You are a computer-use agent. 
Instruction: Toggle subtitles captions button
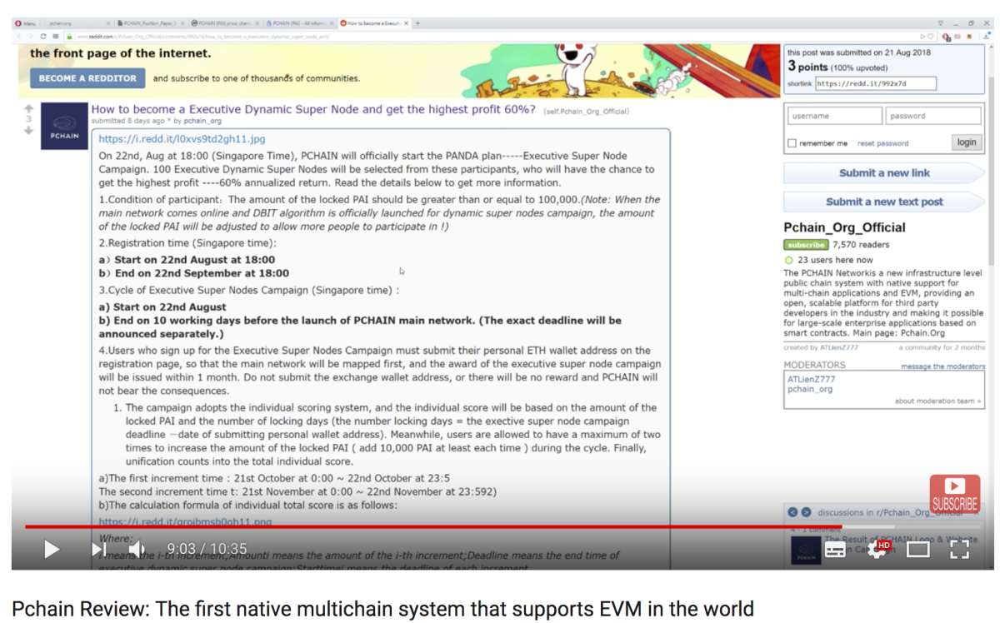pos(835,550)
